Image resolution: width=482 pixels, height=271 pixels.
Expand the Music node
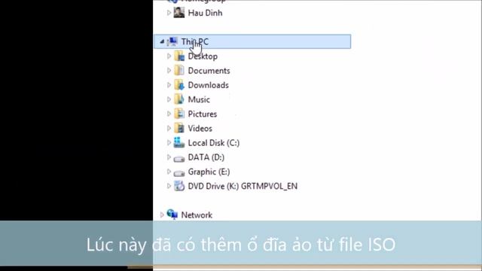tap(169, 99)
